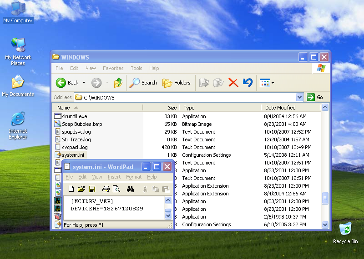Expand the Address bar dropdown
This screenshot has width=364, height=259.
pos(300,97)
